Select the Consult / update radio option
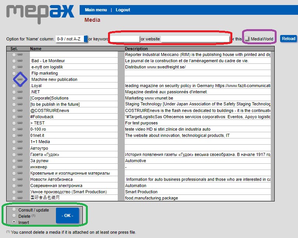The height and width of the screenshot is (238, 298). 14,210
